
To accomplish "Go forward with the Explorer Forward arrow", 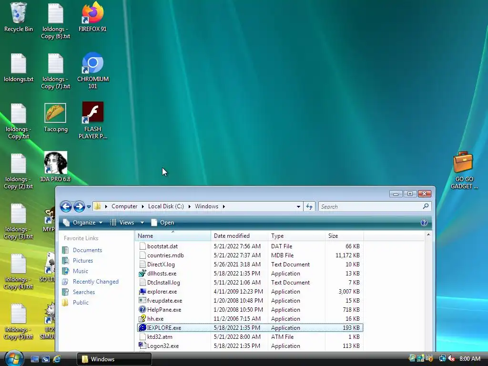I will point(79,206).
